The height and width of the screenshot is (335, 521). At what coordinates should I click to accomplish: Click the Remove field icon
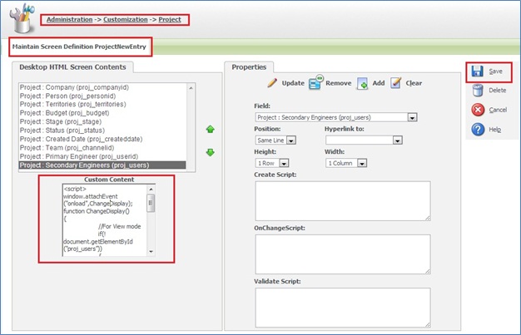315,82
